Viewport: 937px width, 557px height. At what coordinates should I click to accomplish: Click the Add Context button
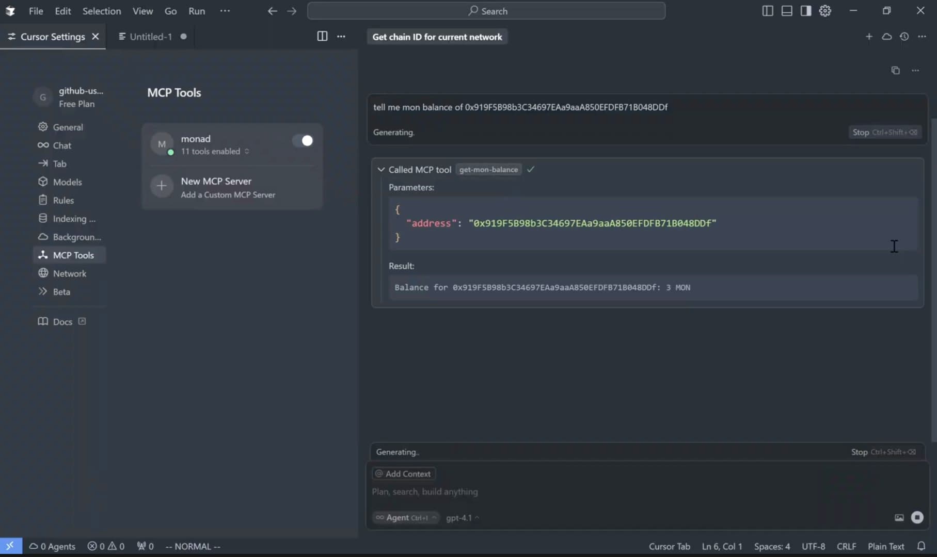pyautogui.click(x=404, y=473)
